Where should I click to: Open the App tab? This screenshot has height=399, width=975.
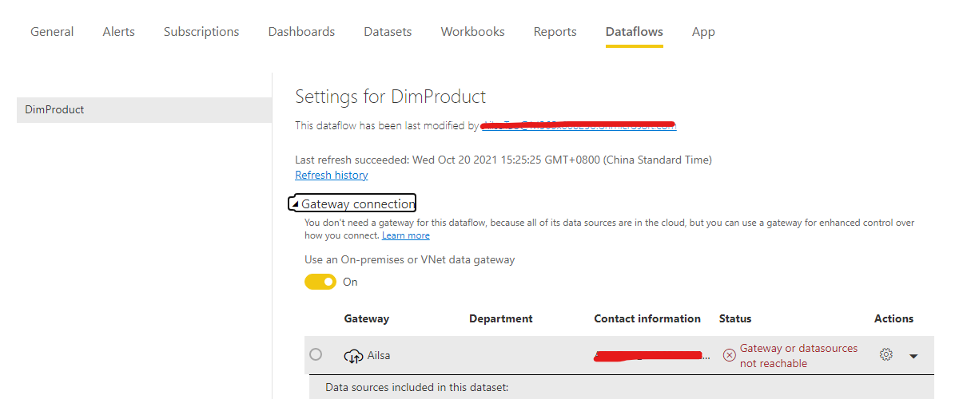pos(703,32)
